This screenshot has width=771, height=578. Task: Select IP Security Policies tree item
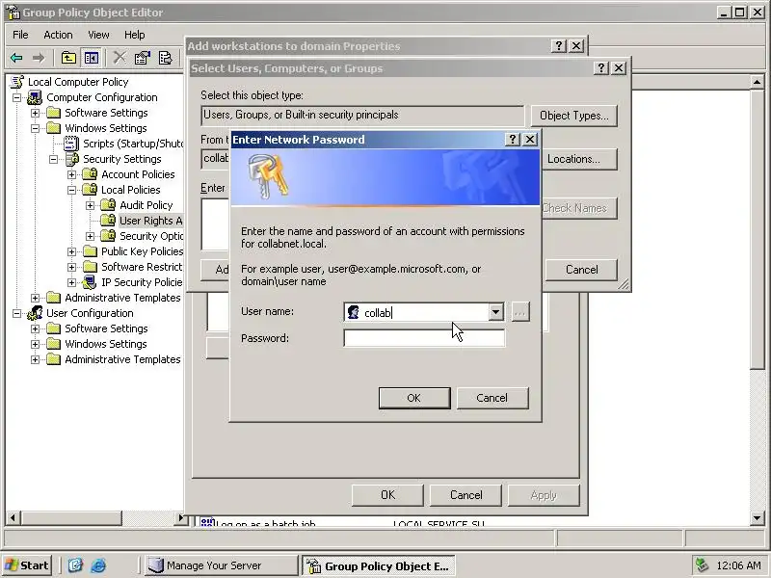[142, 282]
